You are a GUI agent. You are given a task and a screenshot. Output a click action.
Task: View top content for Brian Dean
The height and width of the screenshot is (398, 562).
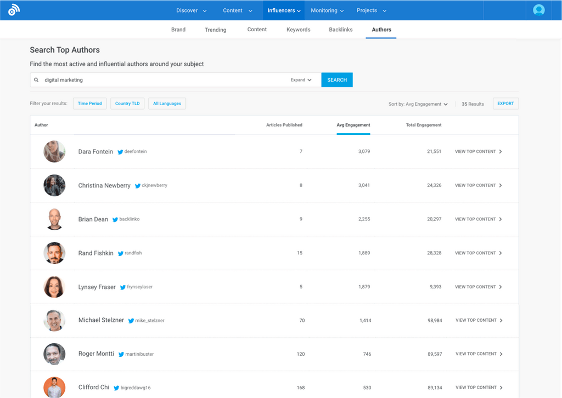click(x=479, y=219)
